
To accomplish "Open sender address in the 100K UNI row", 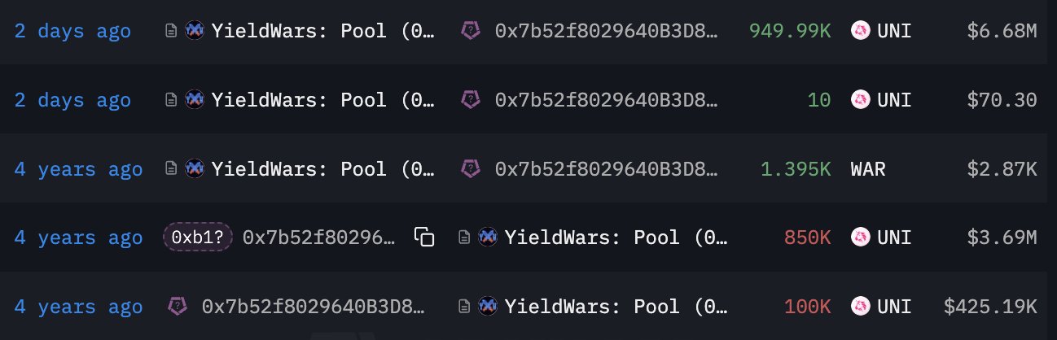I will 314,307.
